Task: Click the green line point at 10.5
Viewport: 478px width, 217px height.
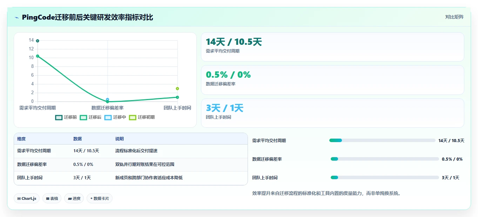Action: [38, 56]
